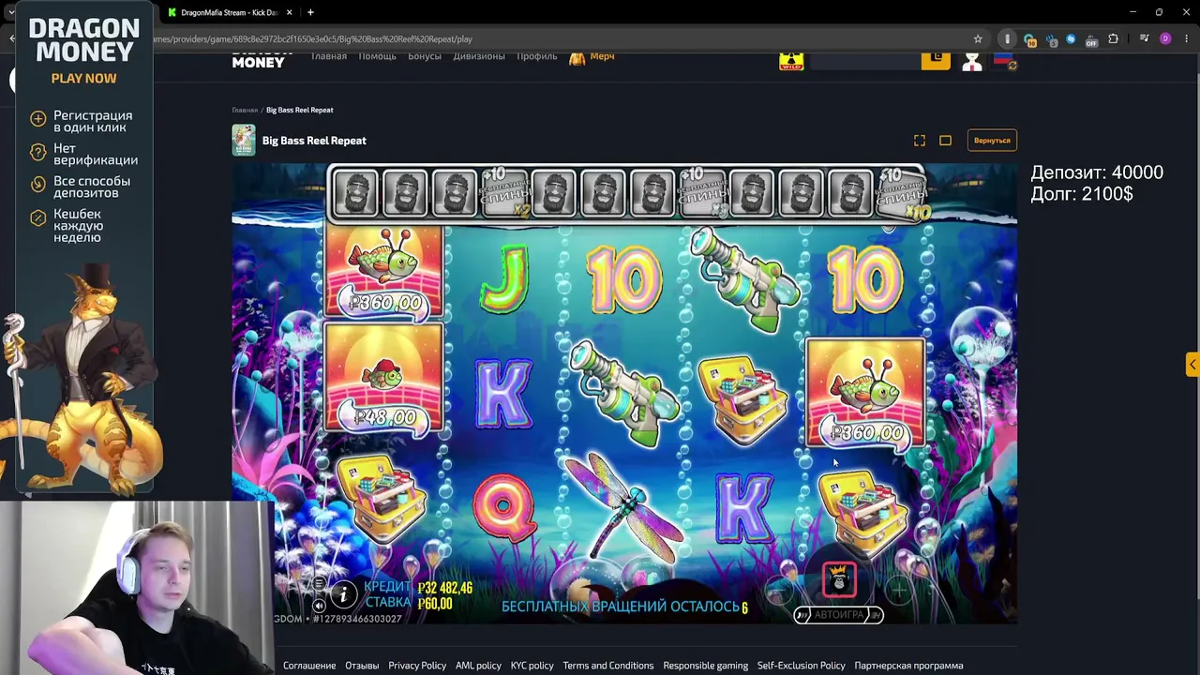This screenshot has width=1200, height=675.
Task: Click the Долг: 2100$ overlay text
Action: tap(1082, 194)
